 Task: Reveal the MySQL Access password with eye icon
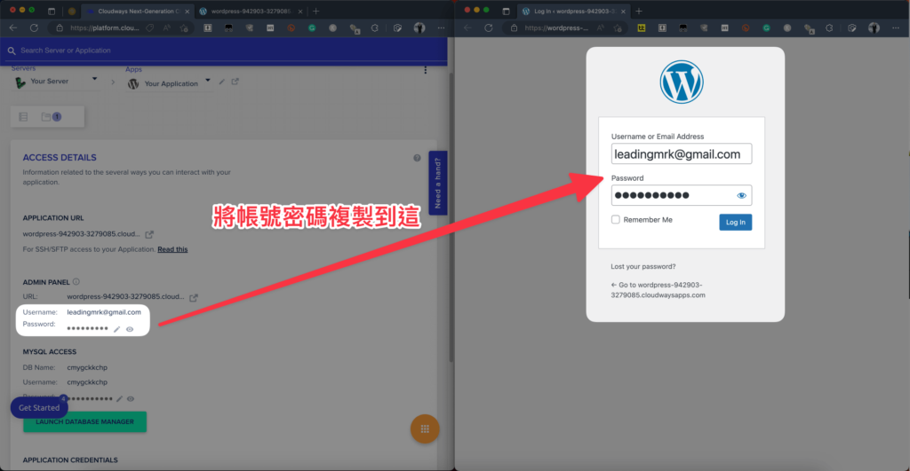[131, 398]
